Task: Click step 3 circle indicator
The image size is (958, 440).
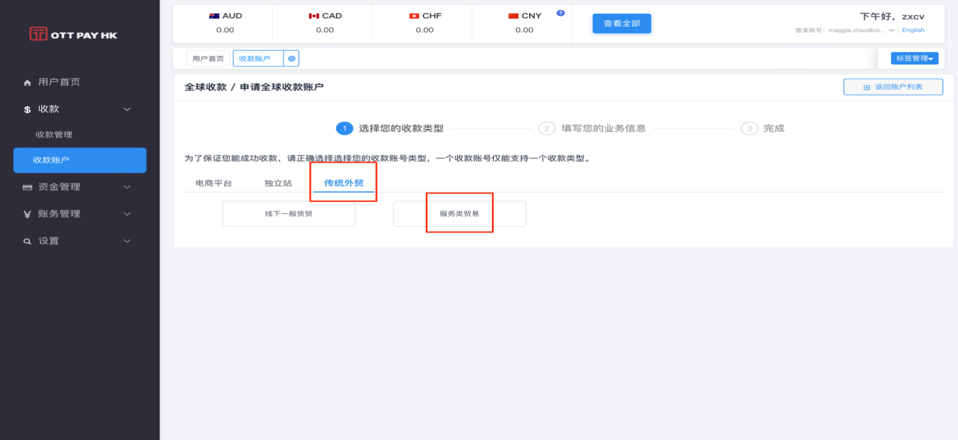Action: coord(749,129)
